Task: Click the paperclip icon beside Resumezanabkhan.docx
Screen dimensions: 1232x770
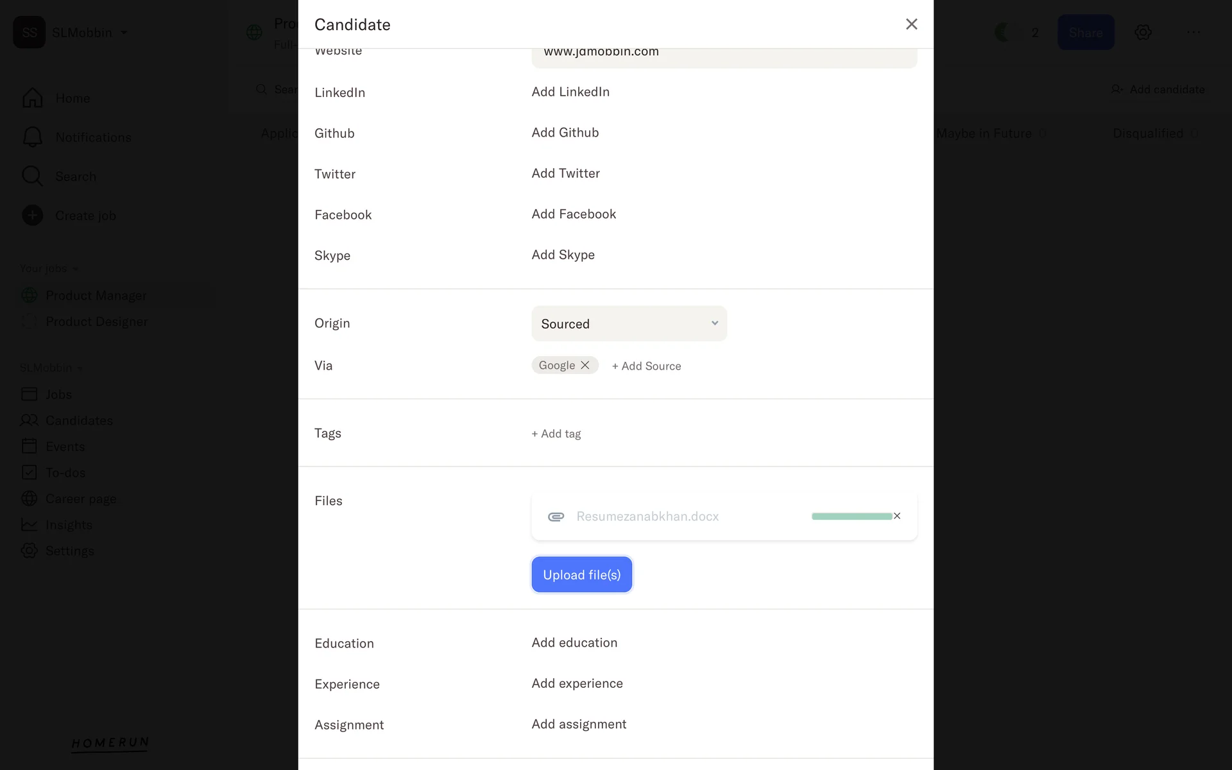Action: click(556, 517)
